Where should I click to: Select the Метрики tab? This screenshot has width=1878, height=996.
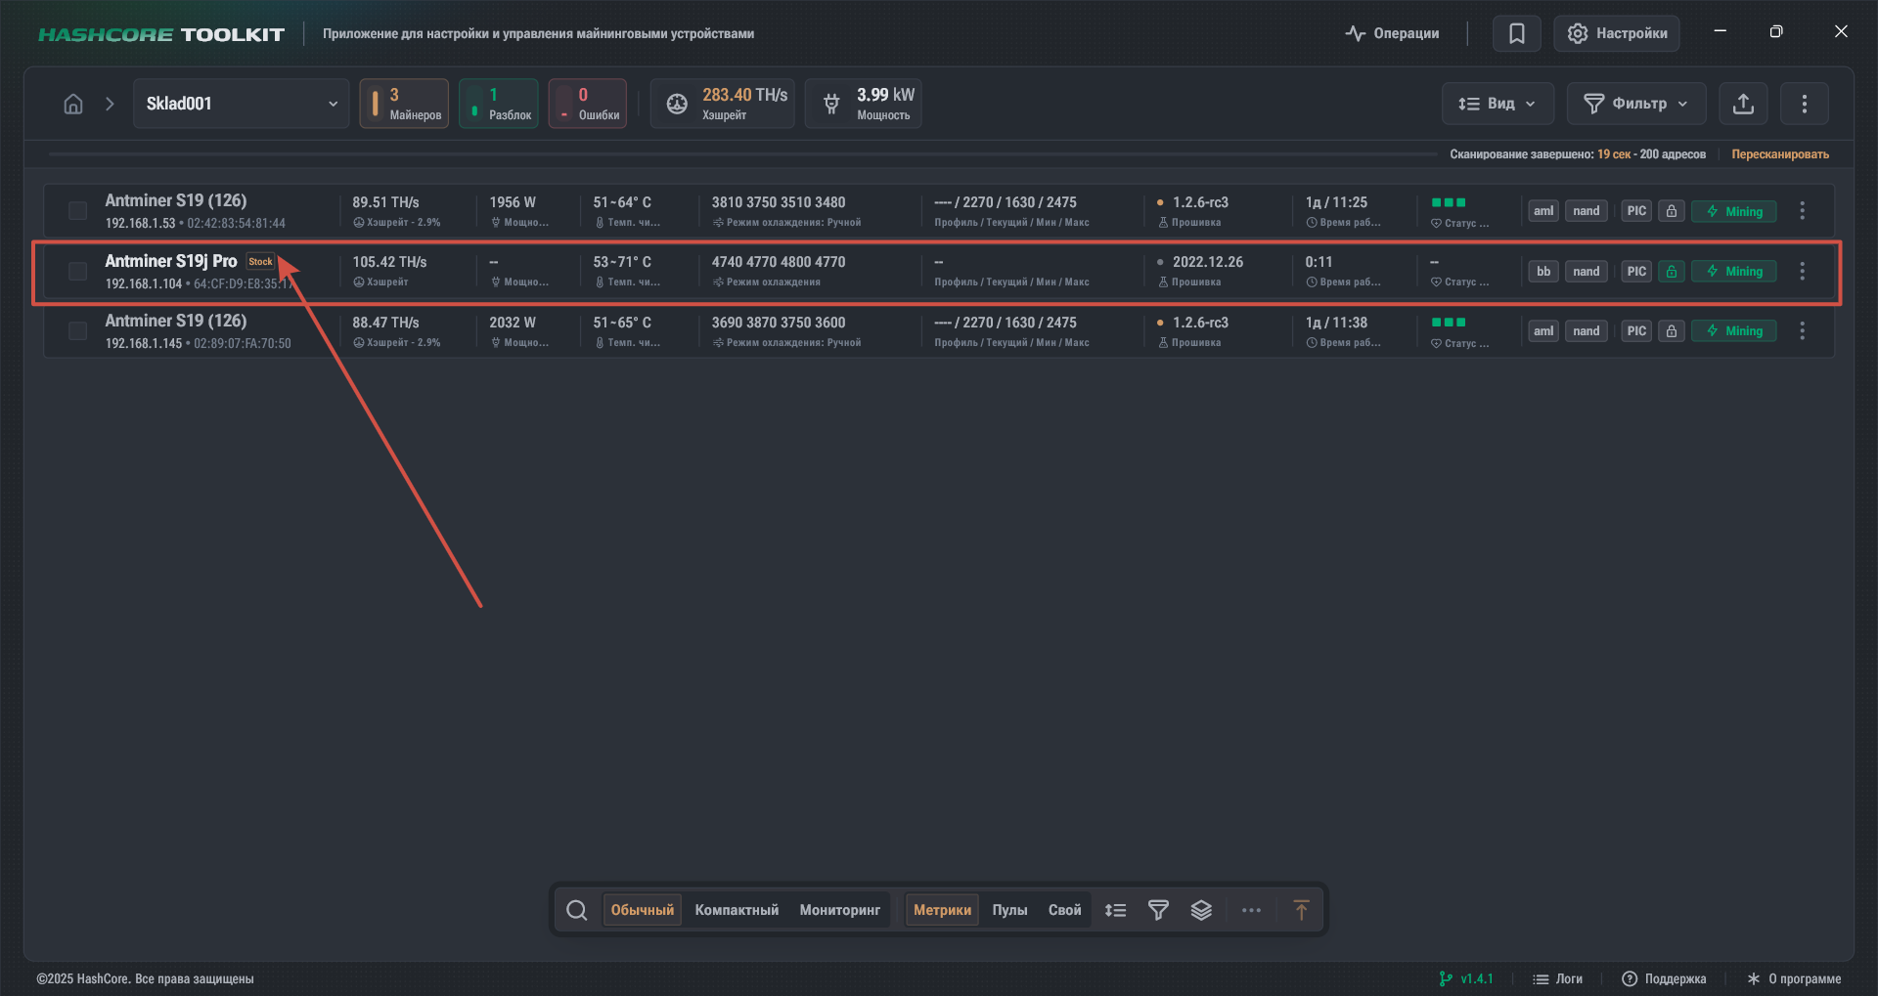(x=943, y=910)
